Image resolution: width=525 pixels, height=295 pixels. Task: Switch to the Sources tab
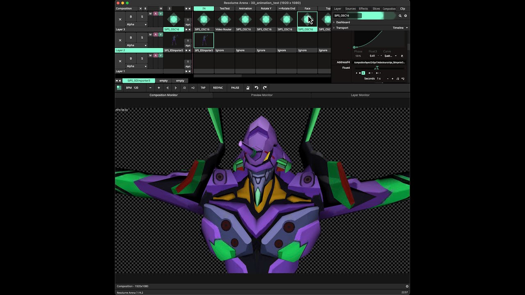[x=350, y=9]
